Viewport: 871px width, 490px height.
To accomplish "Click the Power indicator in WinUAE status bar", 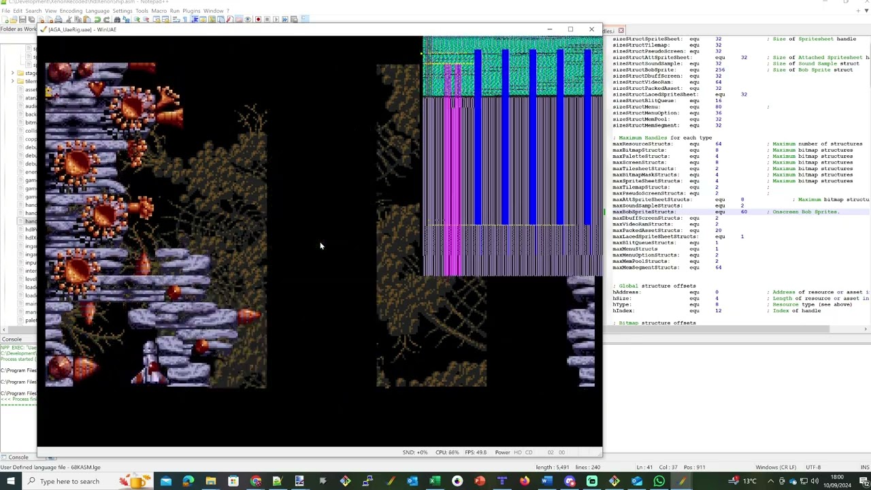I will [x=502, y=453].
